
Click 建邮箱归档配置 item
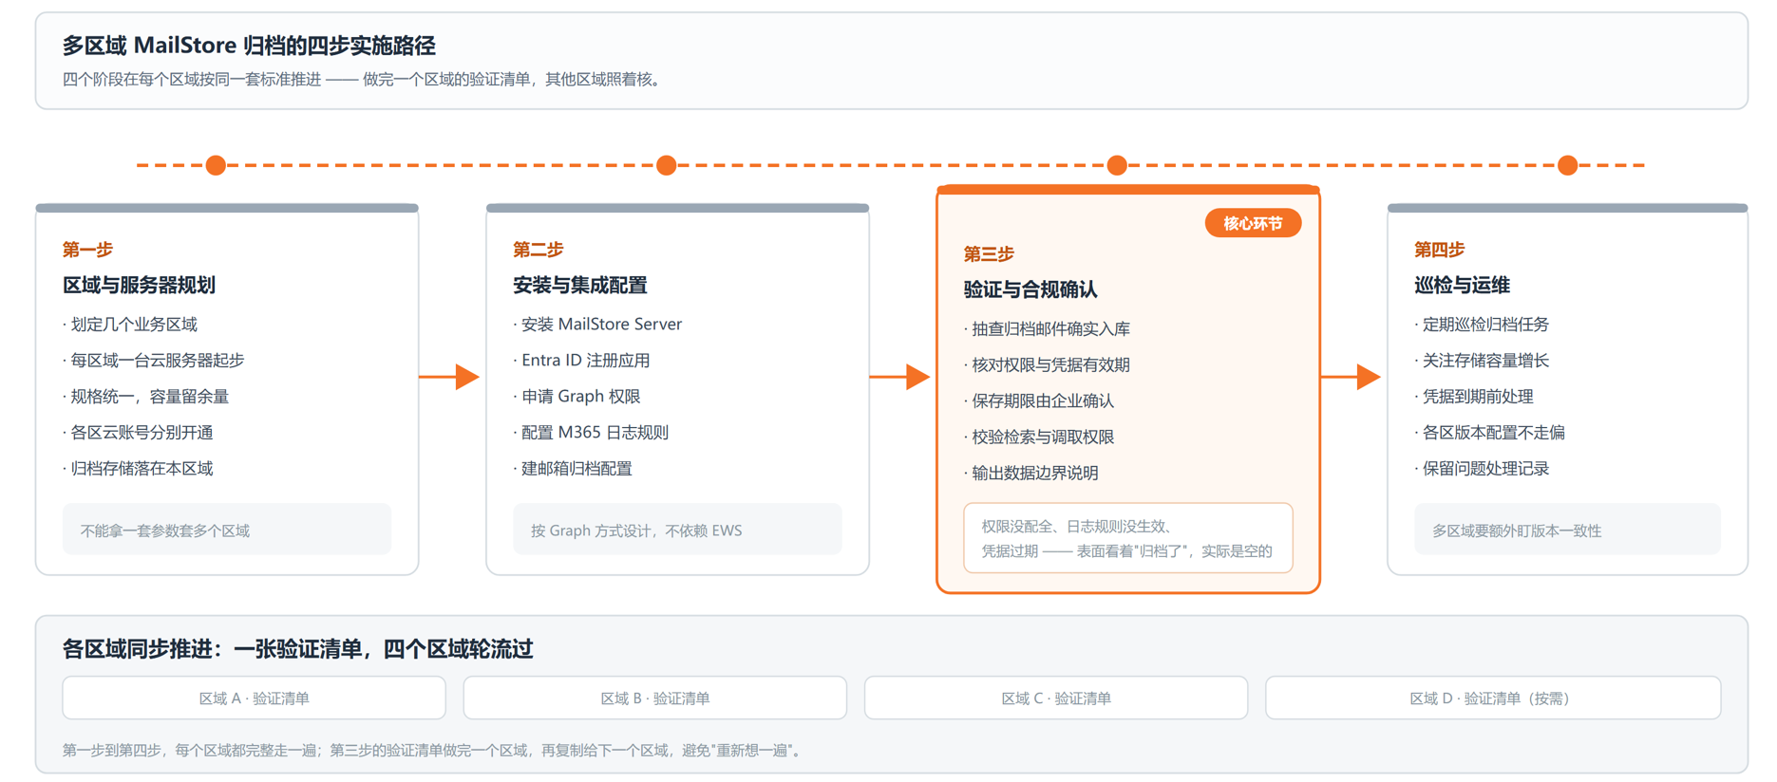click(x=574, y=469)
